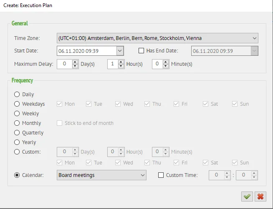Choose the Monthly frequency radio button
Viewport: 273px width, 209px height.
pyautogui.click(x=17, y=123)
